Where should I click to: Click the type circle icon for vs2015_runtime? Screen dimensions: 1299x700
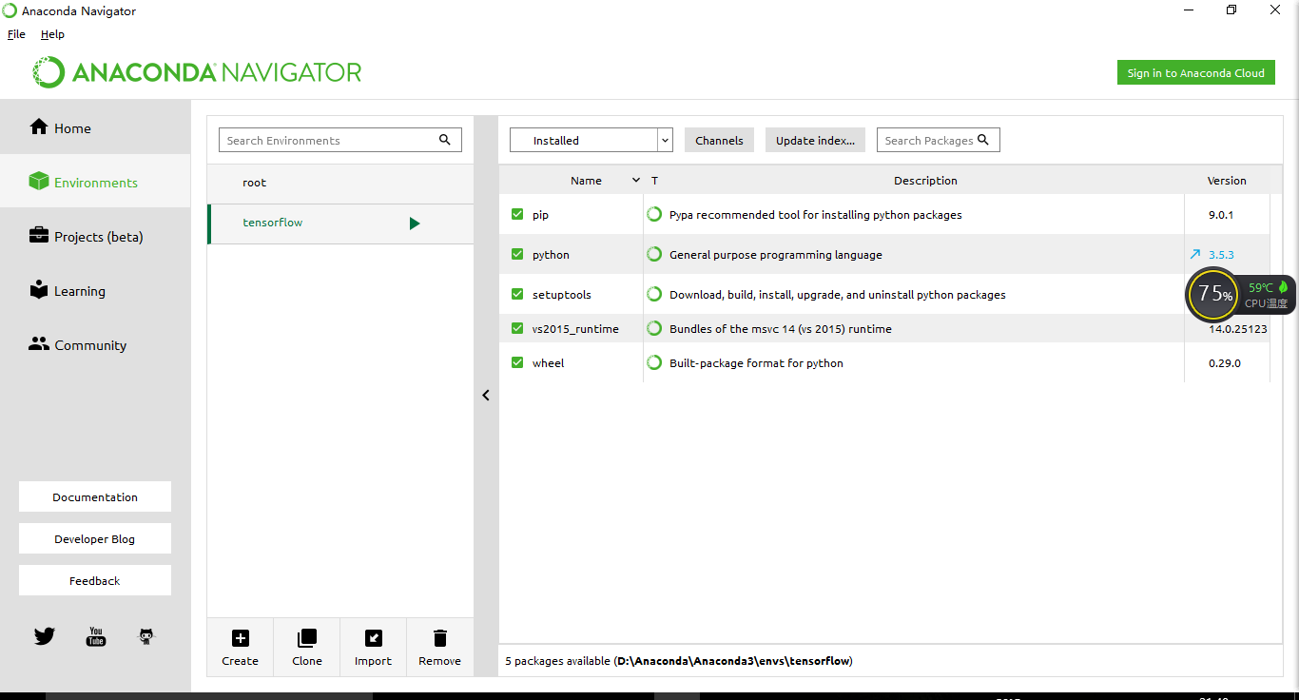[x=654, y=328]
